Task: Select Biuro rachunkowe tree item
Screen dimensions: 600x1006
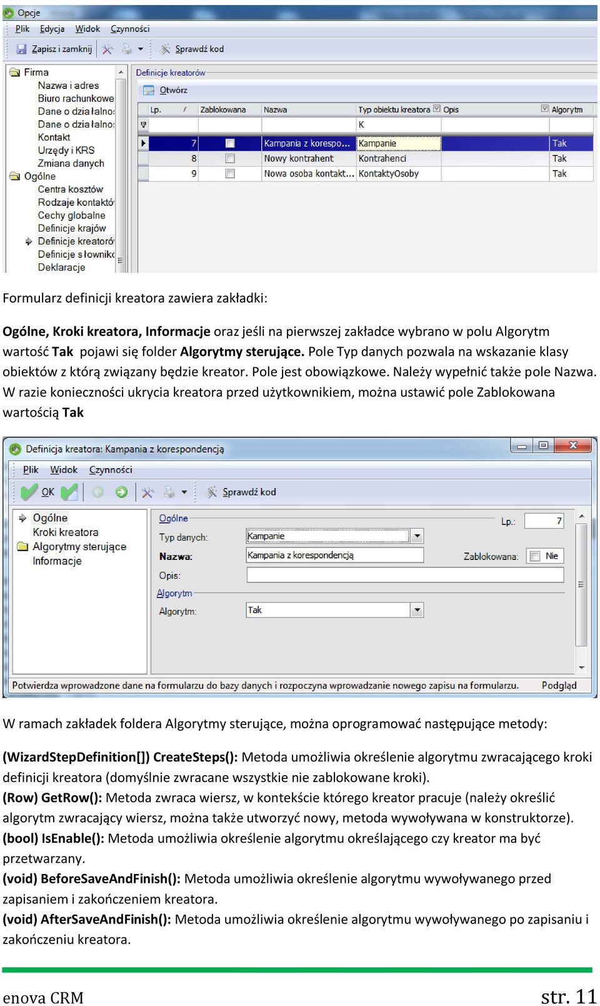Action: pyautogui.click(x=76, y=98)
